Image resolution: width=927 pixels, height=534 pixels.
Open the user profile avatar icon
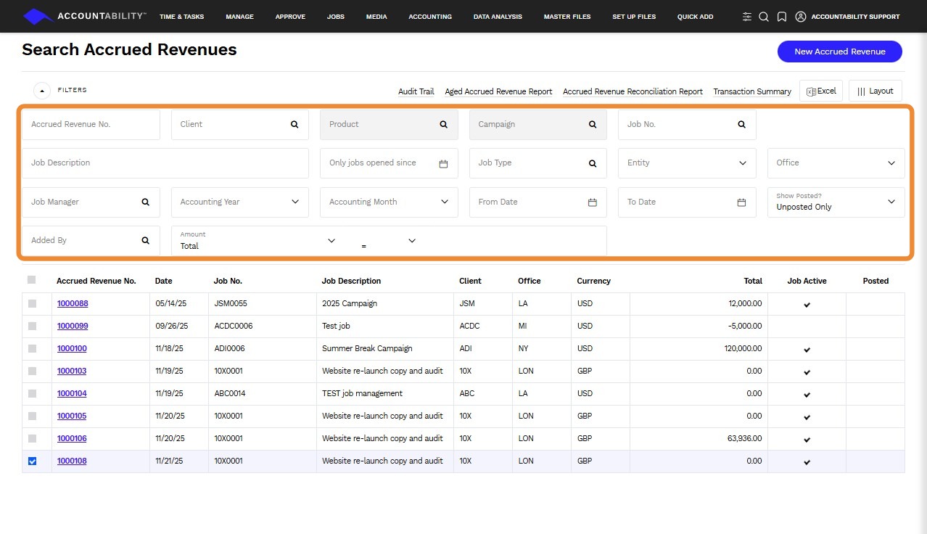[x=801, y=17]
